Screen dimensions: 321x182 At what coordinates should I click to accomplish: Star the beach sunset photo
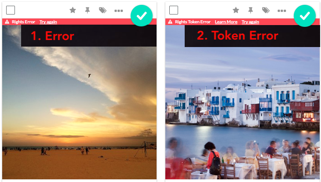coord(73,10)
